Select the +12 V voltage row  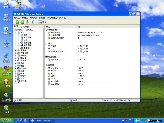(x=92, y=76)
